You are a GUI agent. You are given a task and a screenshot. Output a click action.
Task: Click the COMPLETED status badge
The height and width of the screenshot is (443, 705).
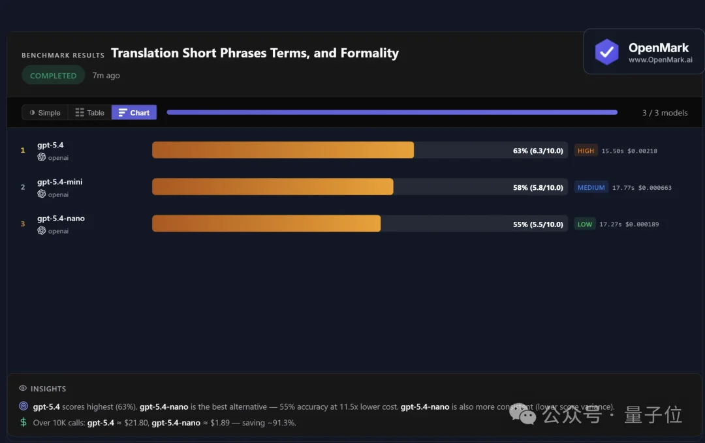click(x=53, y=75)
